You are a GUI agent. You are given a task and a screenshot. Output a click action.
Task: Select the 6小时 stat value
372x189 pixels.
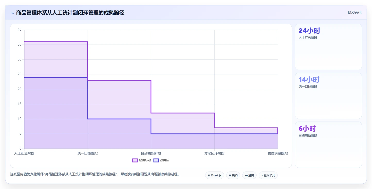click(307, 128)
